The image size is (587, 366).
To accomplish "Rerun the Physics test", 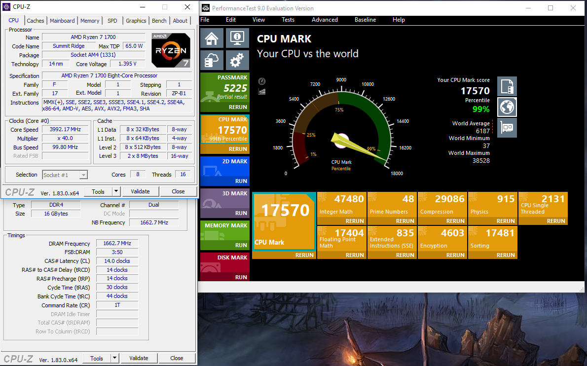I will pos(506,221).
